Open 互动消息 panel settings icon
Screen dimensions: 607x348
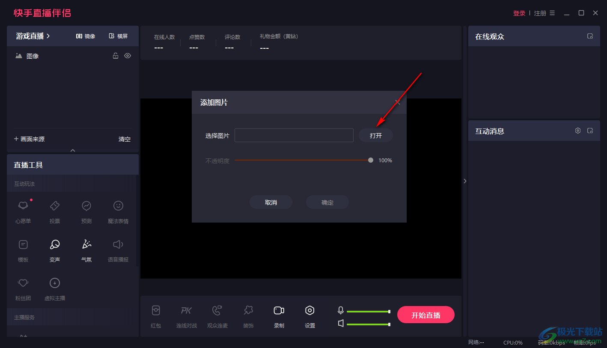tap(578, 131)
